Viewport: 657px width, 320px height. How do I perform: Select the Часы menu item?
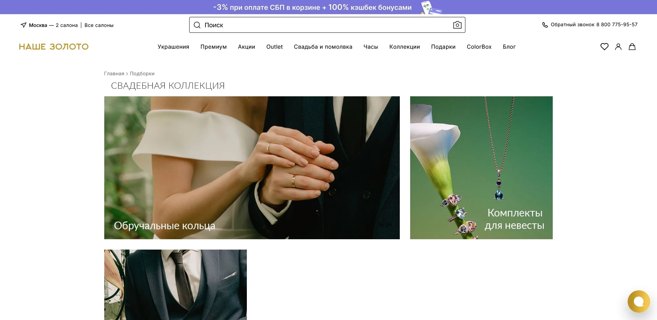(x=370, y=47)
